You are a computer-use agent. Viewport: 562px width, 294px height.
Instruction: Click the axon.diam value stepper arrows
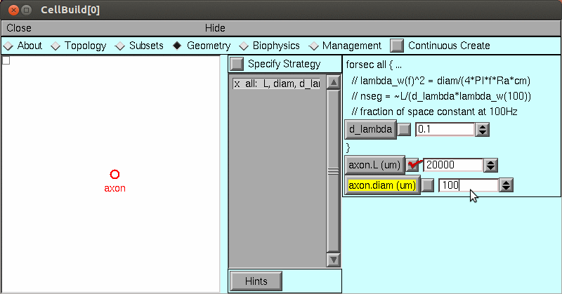(505, 185)
